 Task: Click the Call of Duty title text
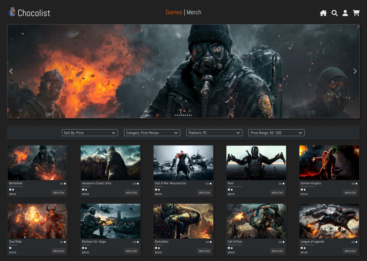pyautogui.click(x=235, y=242)
